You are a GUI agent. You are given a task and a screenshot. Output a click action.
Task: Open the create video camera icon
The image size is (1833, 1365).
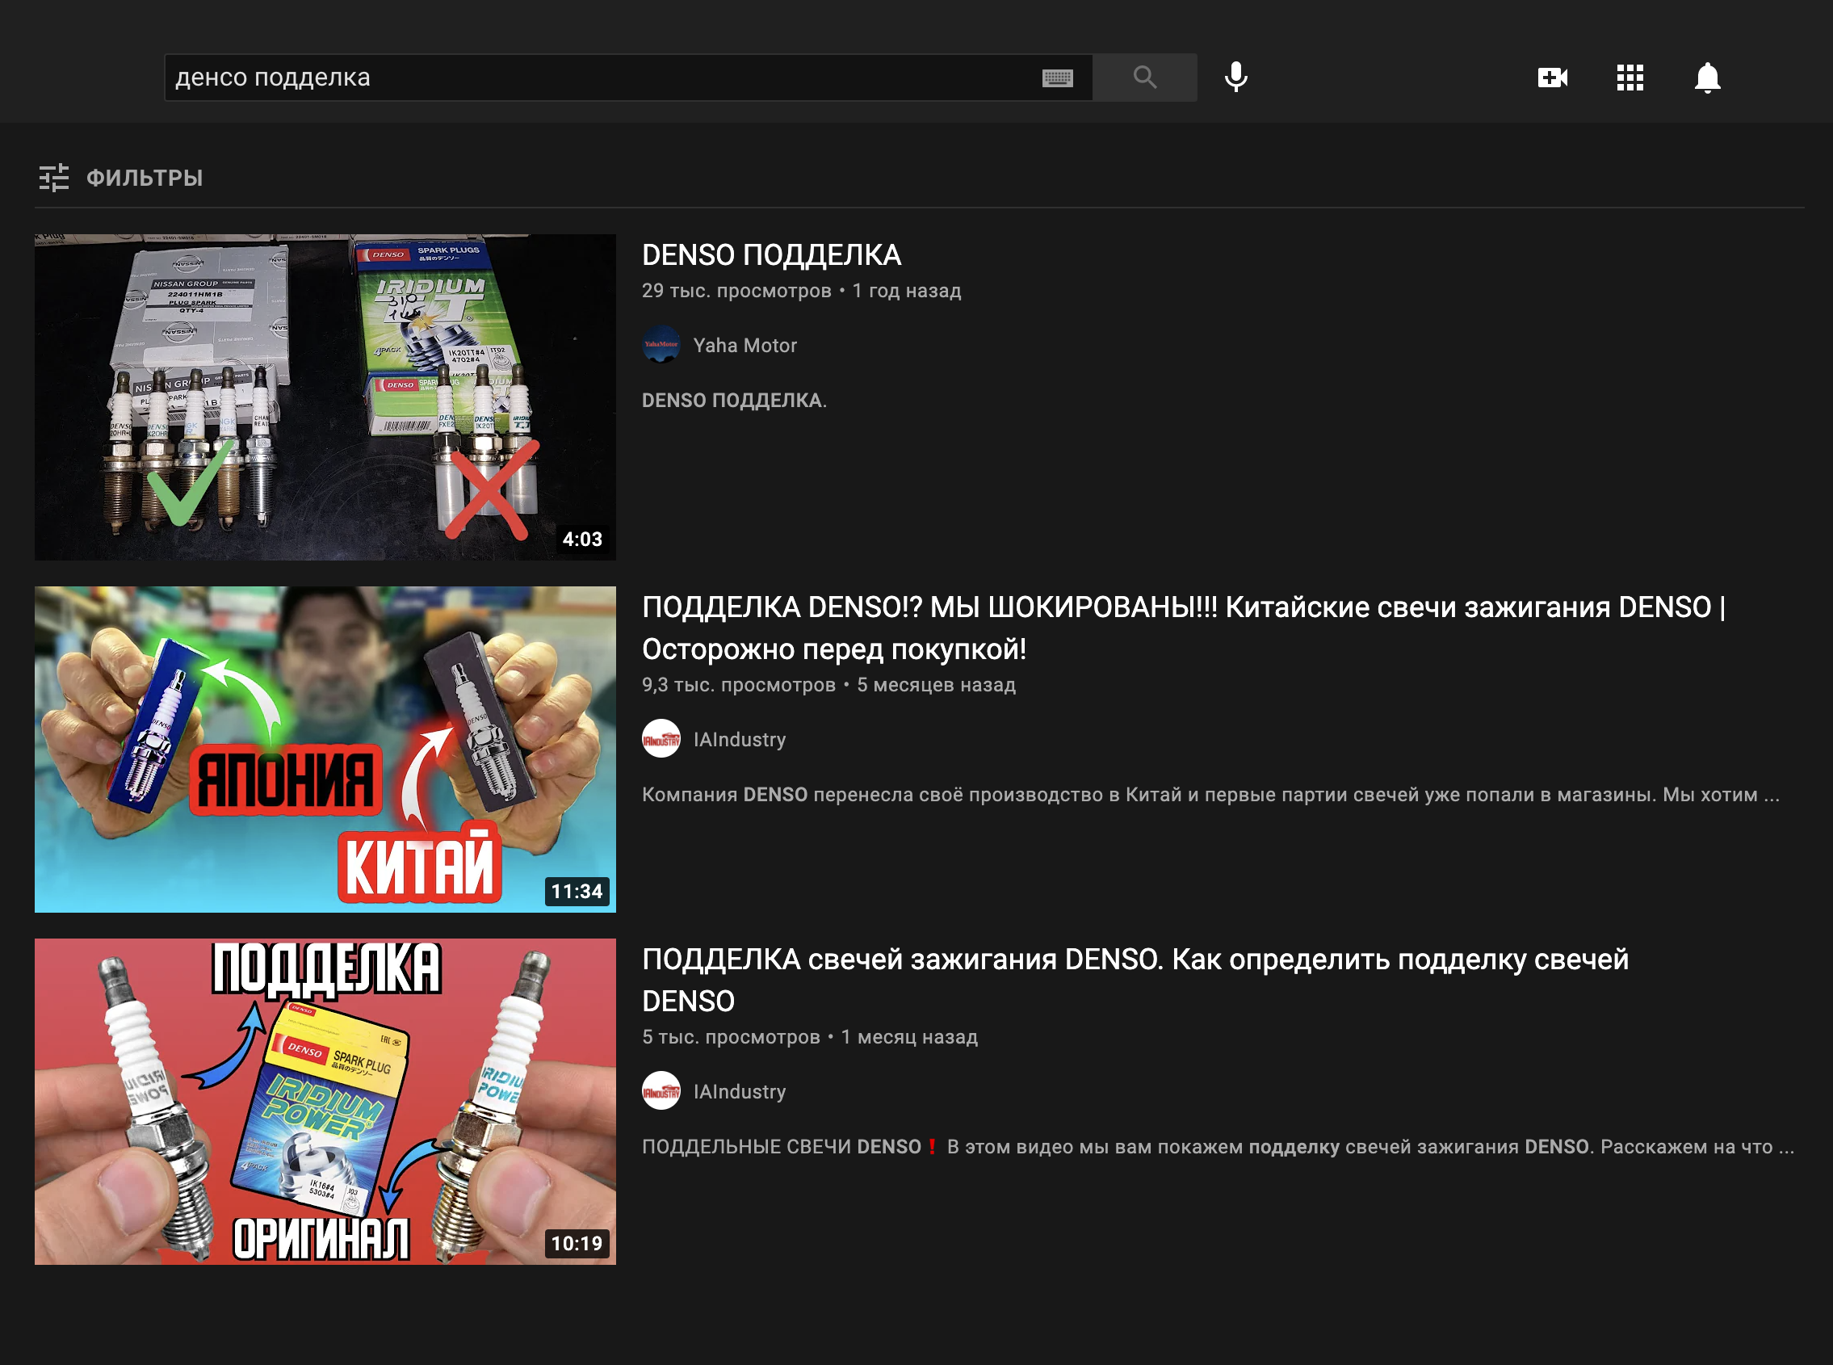(x=1552, y=78)
